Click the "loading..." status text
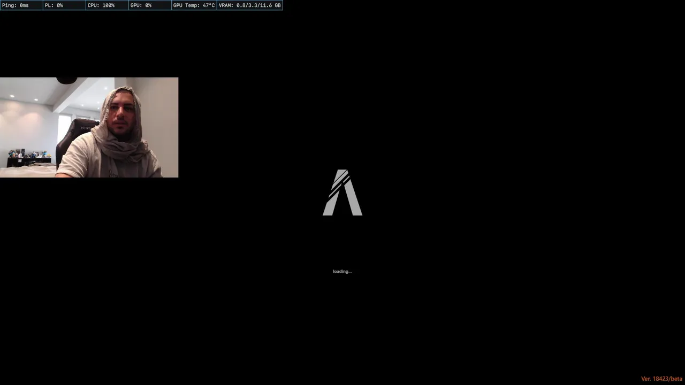The height and width of the screenshot is (385, 685). (342, 272)
